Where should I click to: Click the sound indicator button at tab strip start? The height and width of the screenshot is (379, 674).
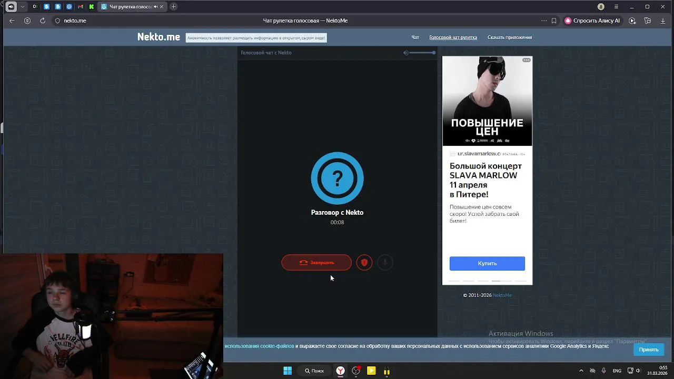pos(11,7)
